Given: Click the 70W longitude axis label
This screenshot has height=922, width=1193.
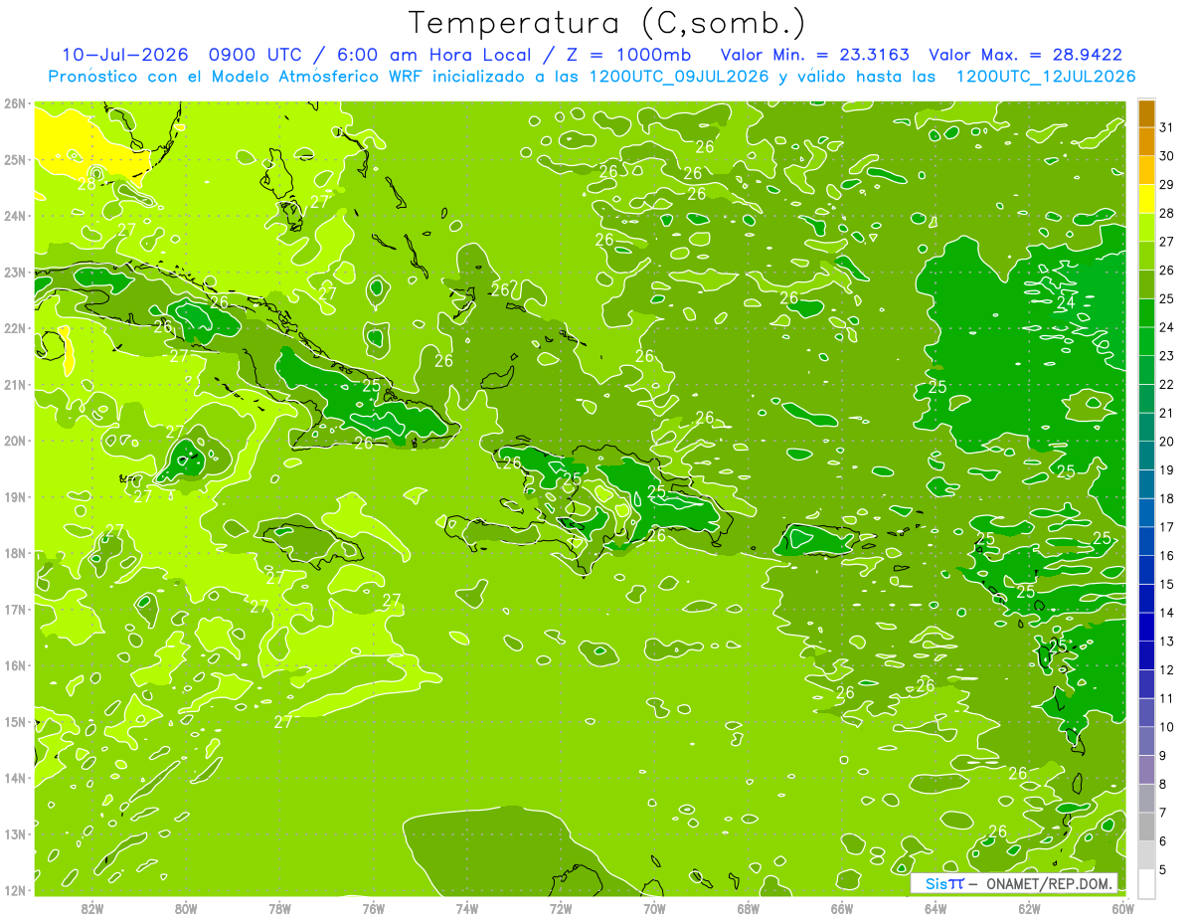Looking at the screenshot, I should [x=654, y=908].
